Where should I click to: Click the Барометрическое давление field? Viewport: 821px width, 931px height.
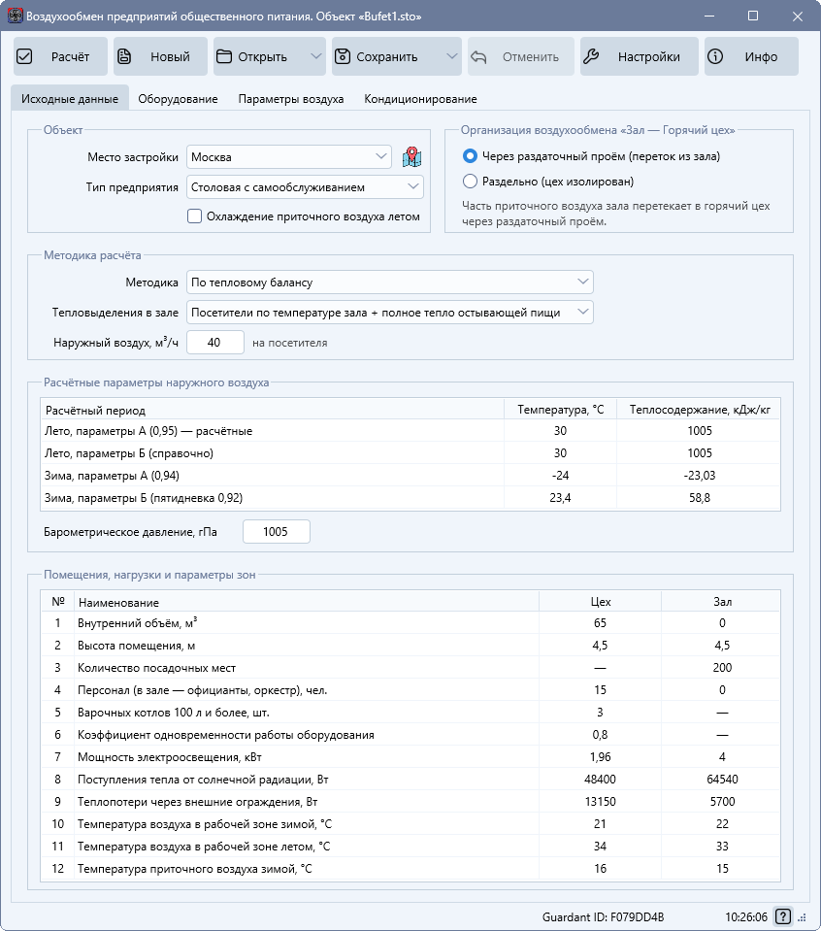pyautogui.click(x=276, y=531)
